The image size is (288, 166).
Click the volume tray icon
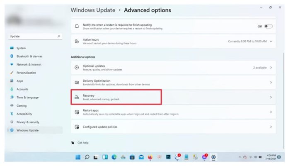(x=255, y=157)
